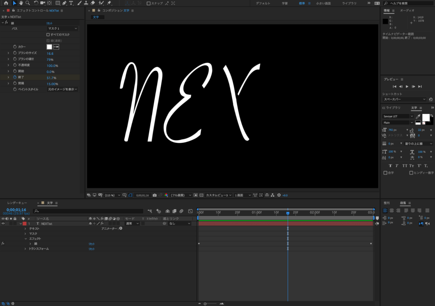Toggle the ブラシのサイズ stopwatch
The height and width of the screenshot is (306, 435).
pos(15,53)
